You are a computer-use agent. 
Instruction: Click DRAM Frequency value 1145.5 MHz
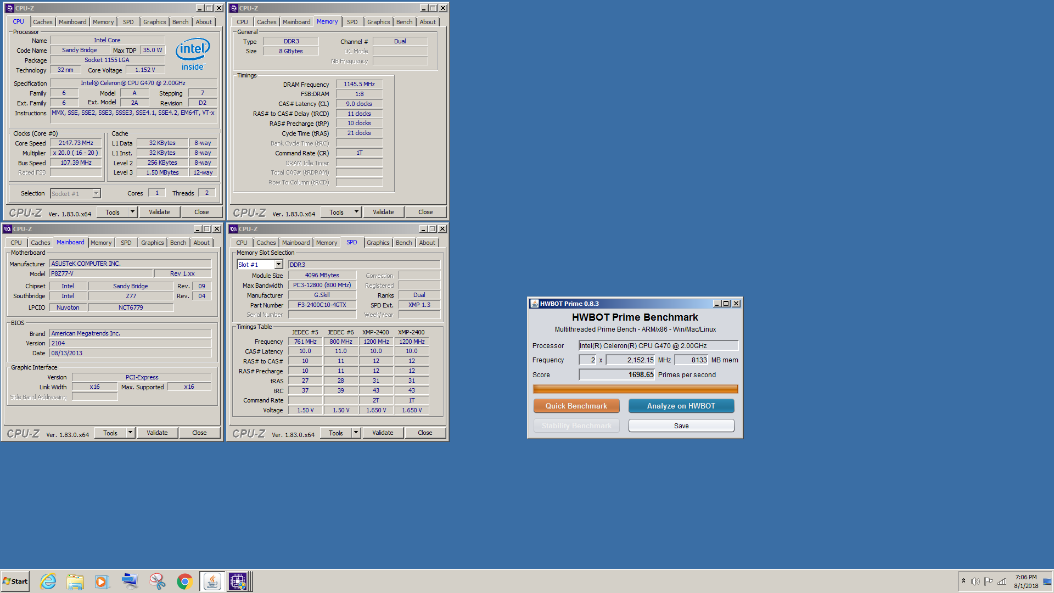pos(359,84)
